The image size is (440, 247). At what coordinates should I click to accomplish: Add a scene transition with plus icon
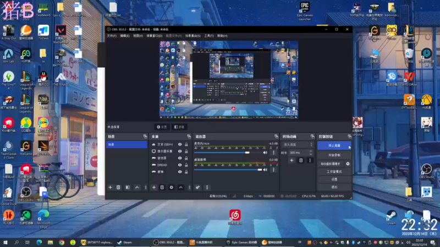291,160
